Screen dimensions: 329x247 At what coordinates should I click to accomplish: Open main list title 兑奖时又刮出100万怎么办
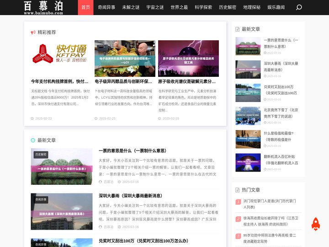point(143,241)
